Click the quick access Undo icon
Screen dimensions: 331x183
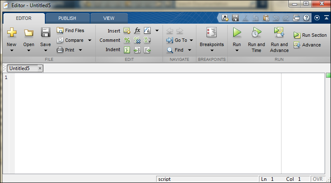pyautogui.click(x=276, y=18)
